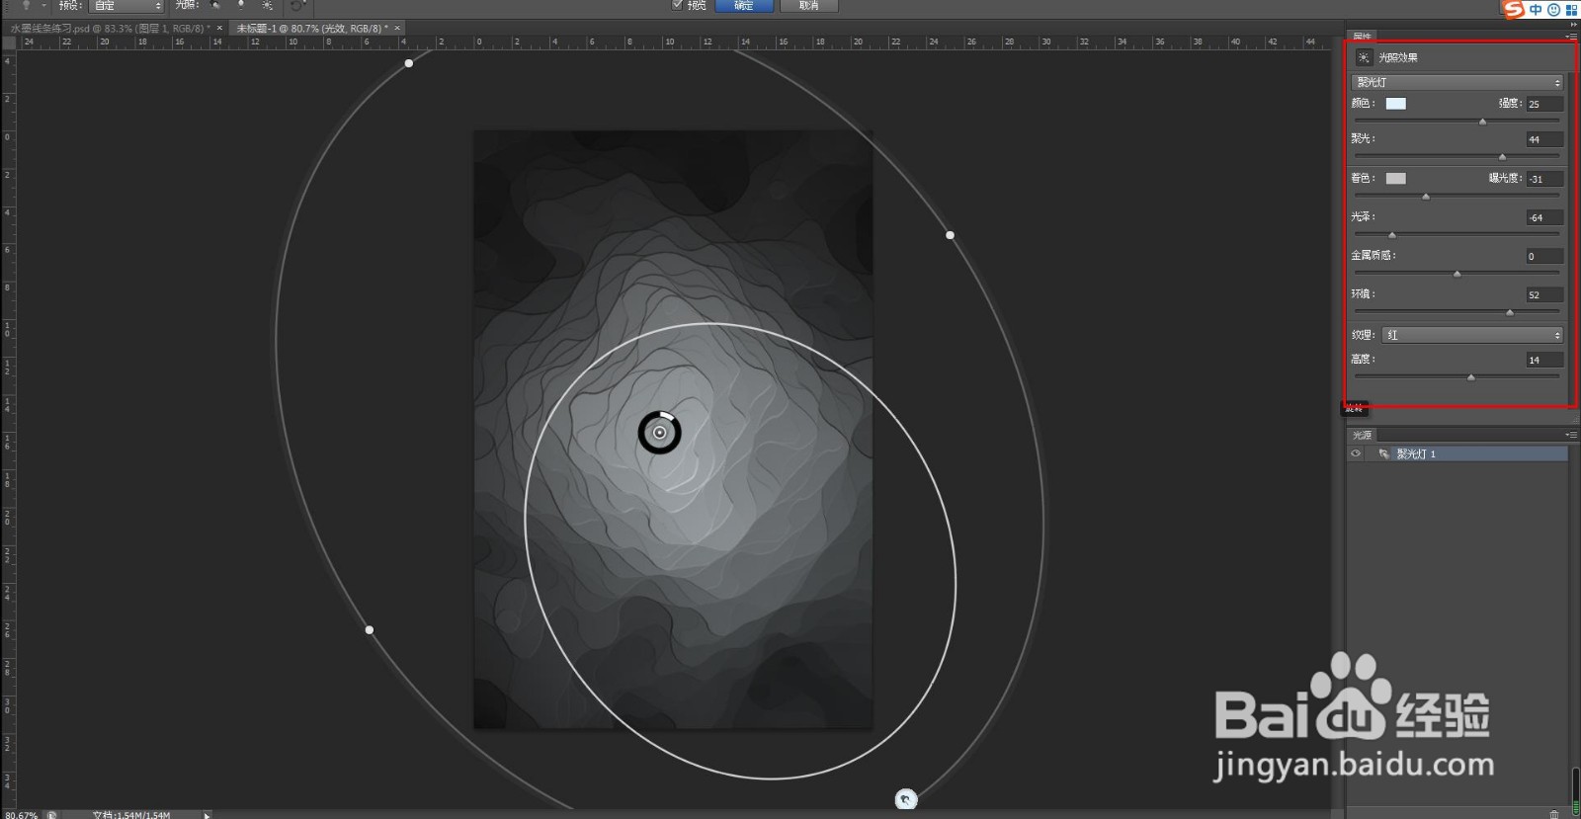
Task: Click the reset current light icon
Action: (296, 6)
